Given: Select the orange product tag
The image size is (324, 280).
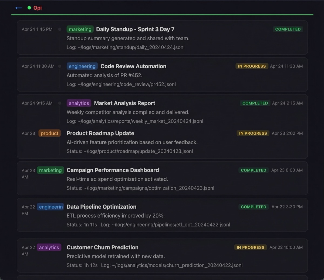Looking at the screenshot, I should tap(49, 133).
